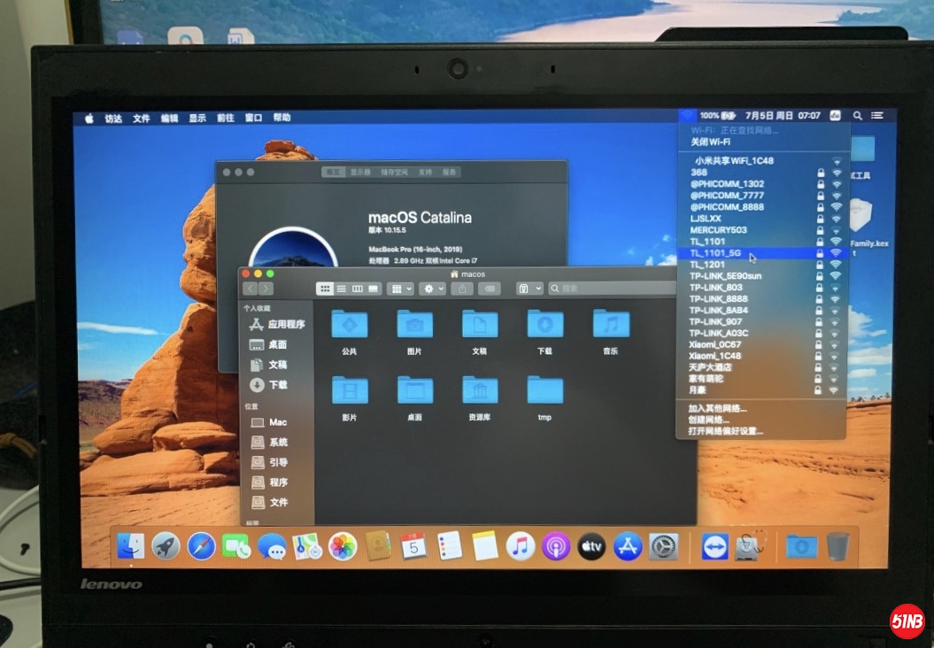Turn off Wi-Fi via 关闭 Wi-Fi

pos(711,142)
